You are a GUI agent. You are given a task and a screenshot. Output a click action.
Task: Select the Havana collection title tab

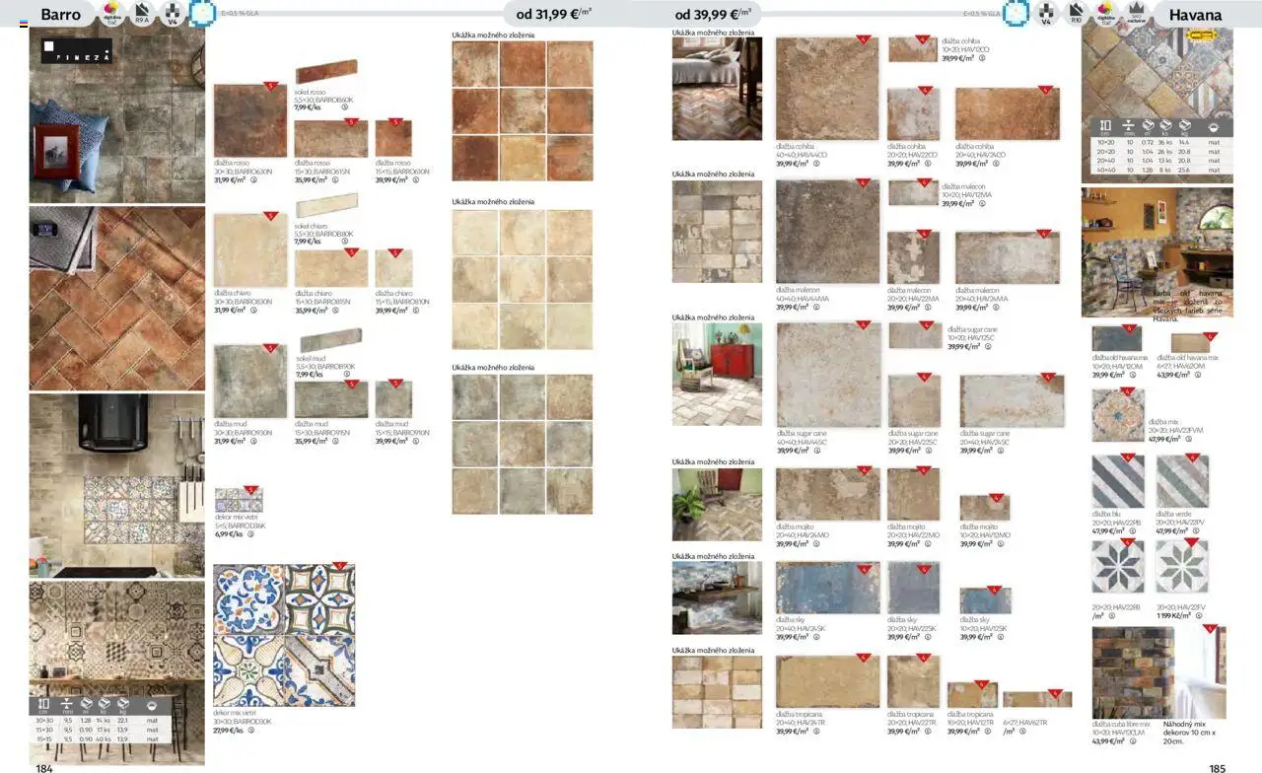[x=1194, y=14]
